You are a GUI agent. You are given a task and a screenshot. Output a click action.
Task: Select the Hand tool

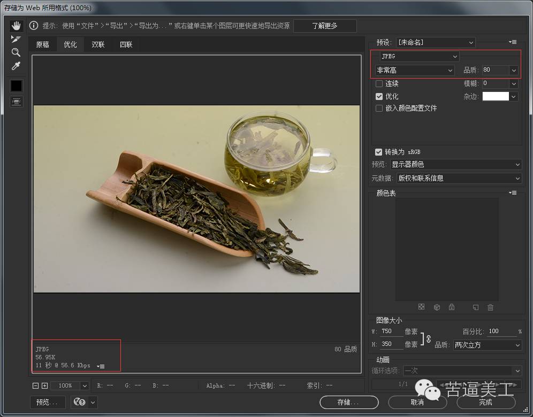16,26
